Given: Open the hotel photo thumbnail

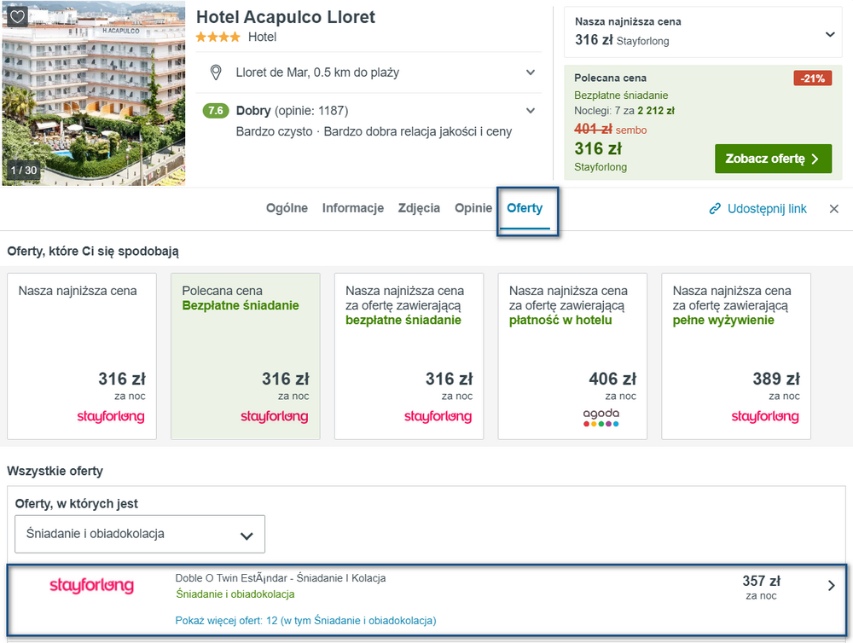Looking at the screenshot, I should [94, 93].
